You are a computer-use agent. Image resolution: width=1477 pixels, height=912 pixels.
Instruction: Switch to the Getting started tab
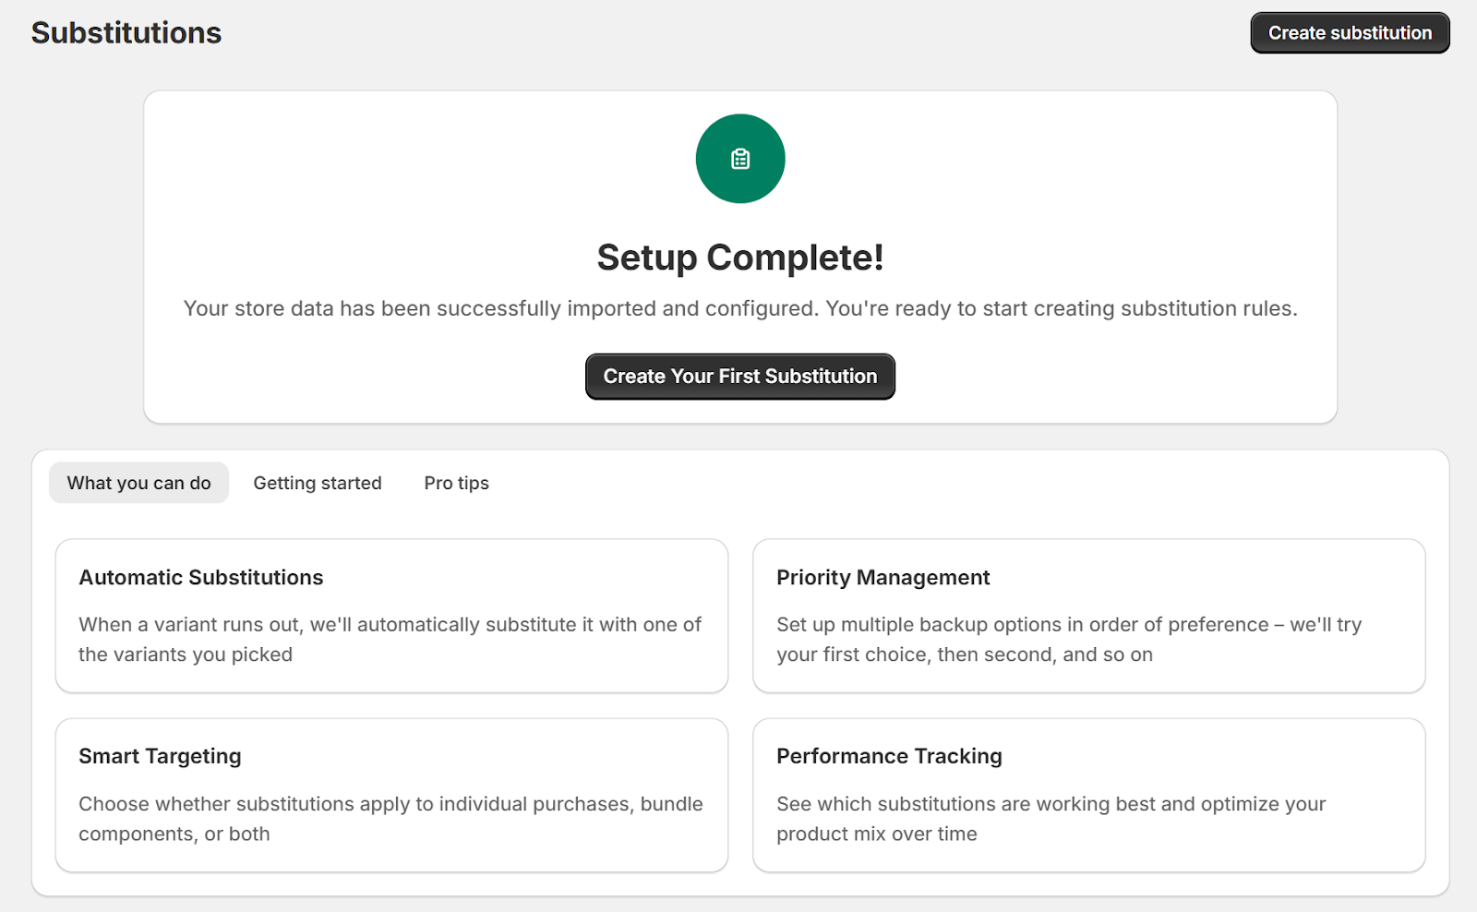coord(318,483)
